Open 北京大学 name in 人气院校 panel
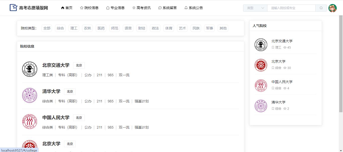Screen dimensions: 343x152 click(x=278, y=61)
